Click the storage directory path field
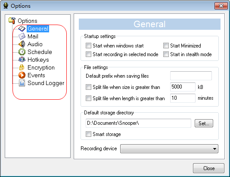 click(138, 123)
